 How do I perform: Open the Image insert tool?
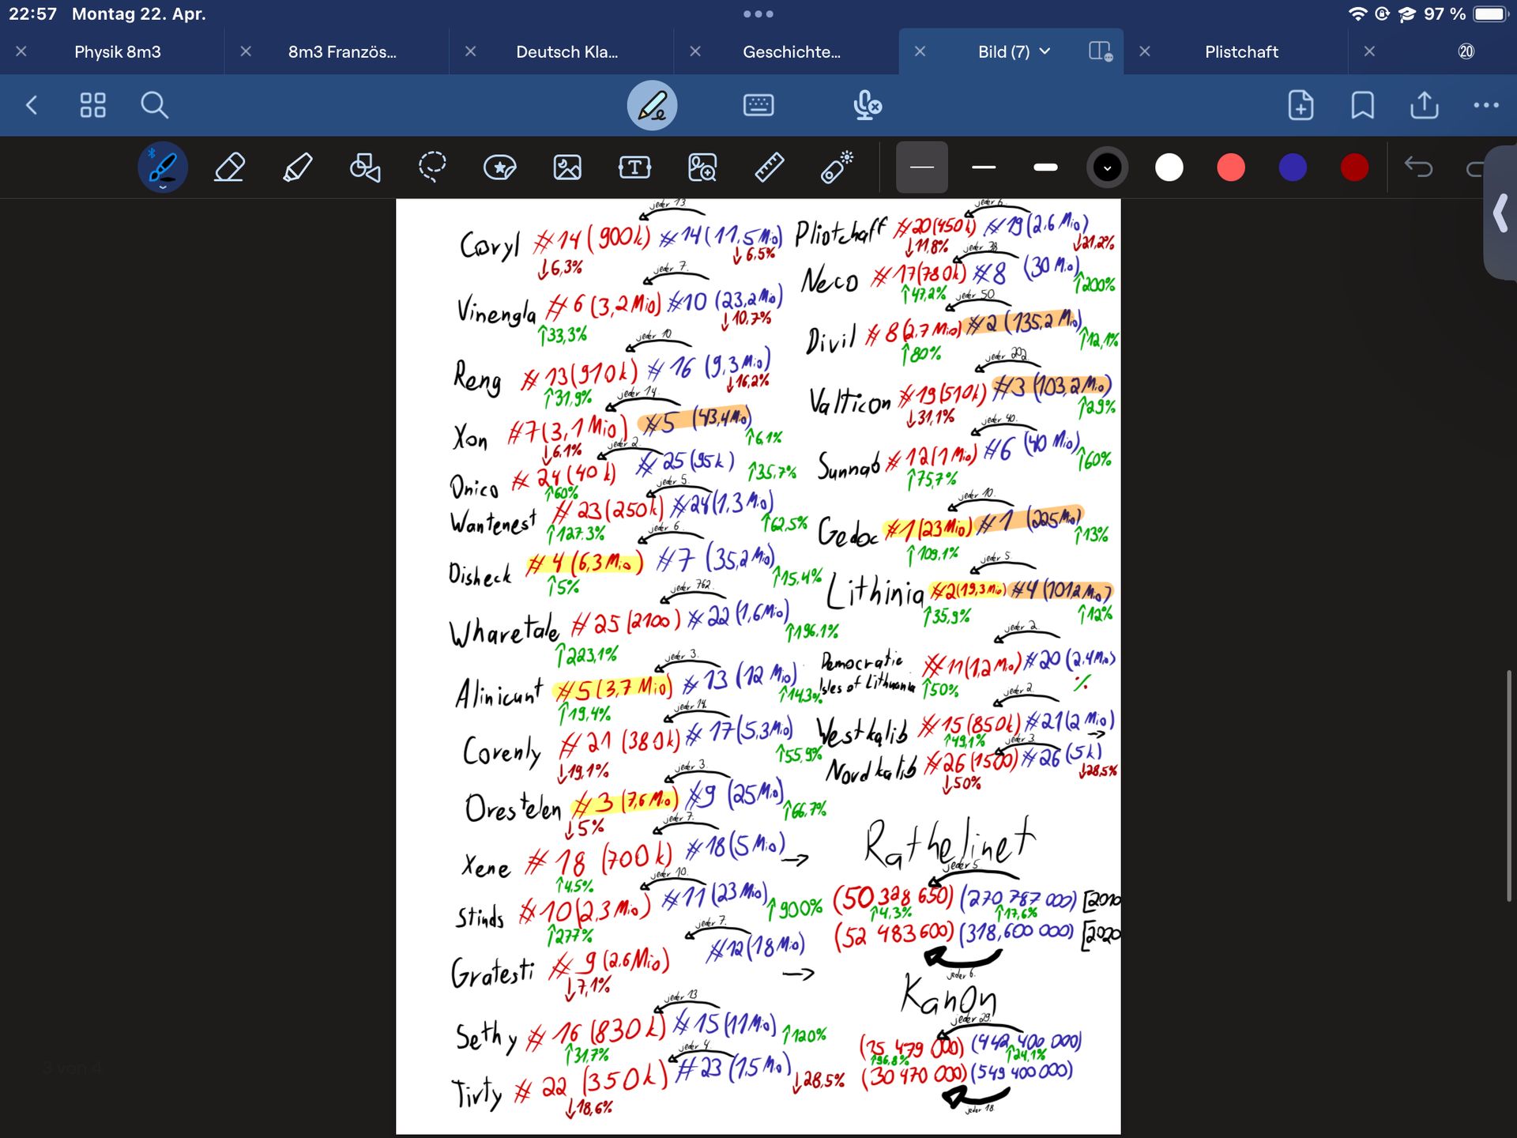click(x=567, y=168)
